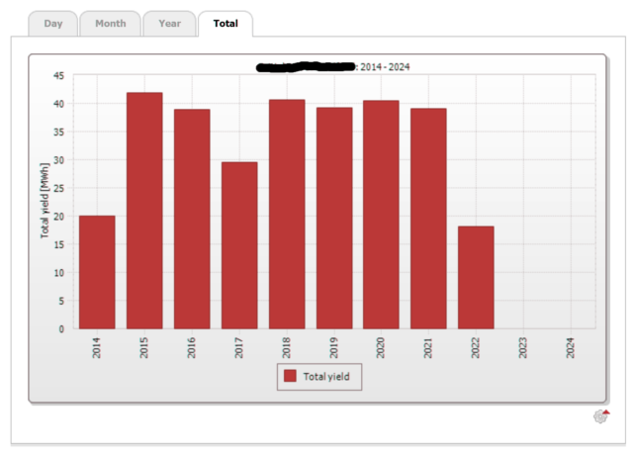Select the 2015 bar in chart
Image resolution: width=633 pixels, height=454 pixels.
[x=144, y=211]
